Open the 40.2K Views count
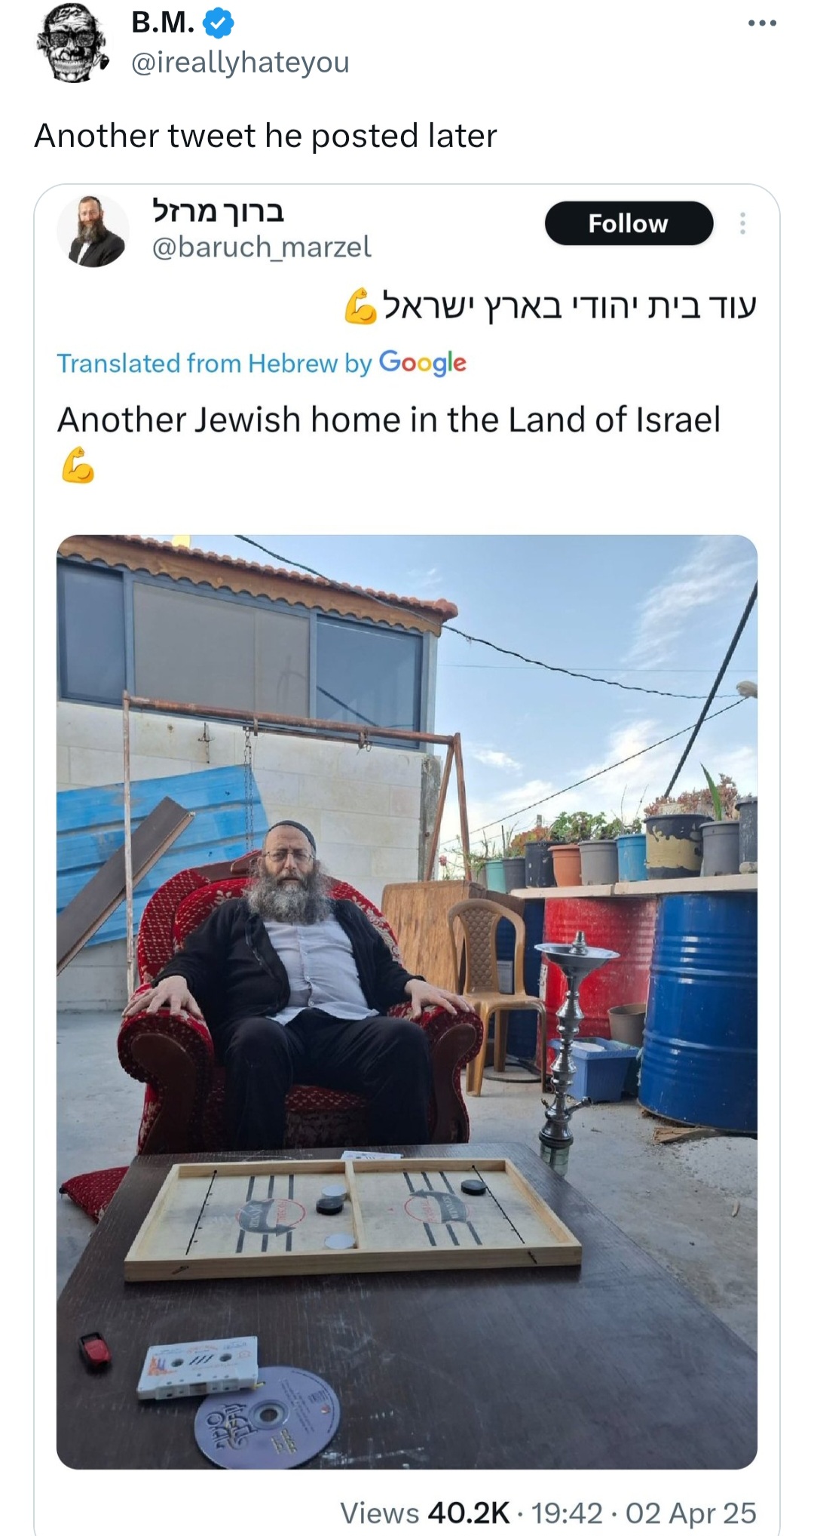This screenshot has width=814, height=1536. [x=424, y=1513]
